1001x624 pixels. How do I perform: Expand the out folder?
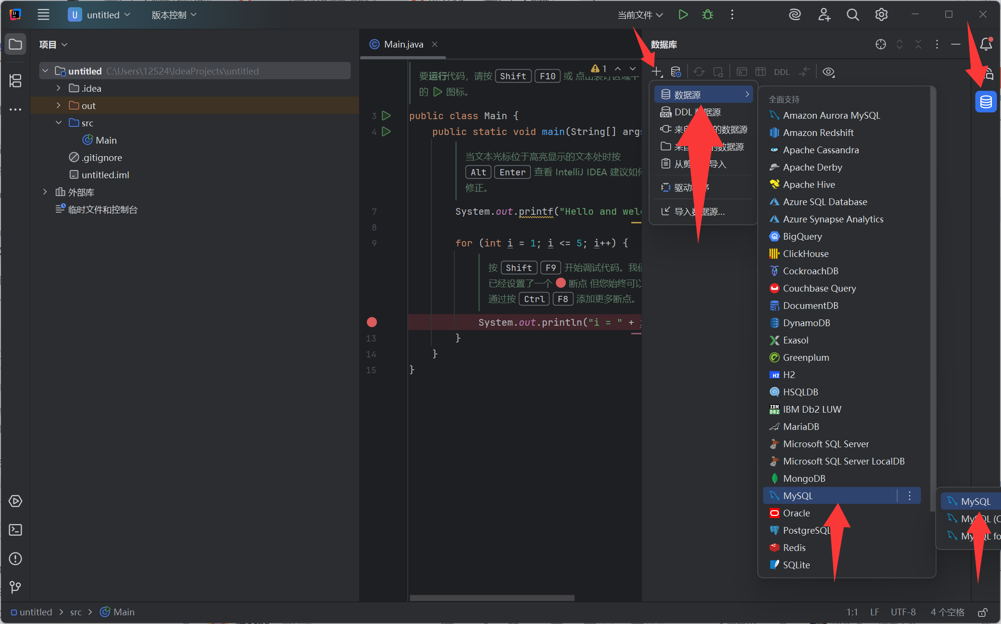pyautogui.click(x=58, y=106)
